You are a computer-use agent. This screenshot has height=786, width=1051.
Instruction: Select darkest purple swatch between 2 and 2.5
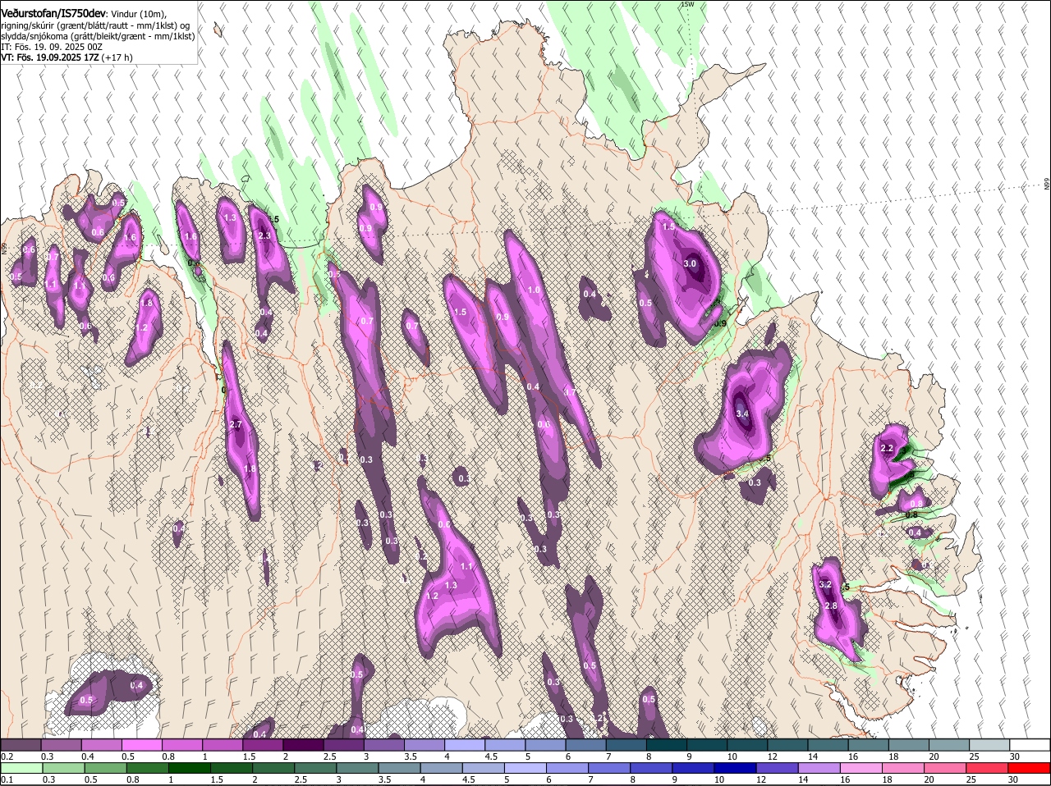[303, 744]
